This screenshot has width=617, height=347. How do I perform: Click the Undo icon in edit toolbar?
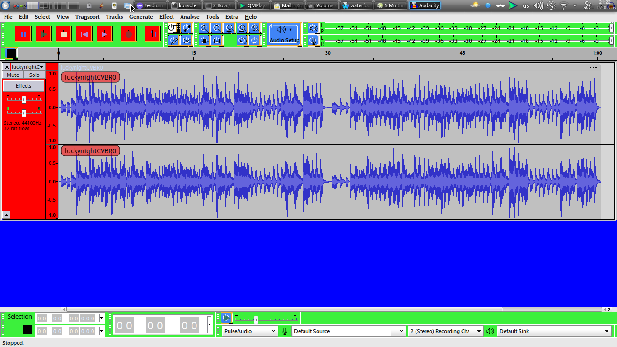coord(242,41)
